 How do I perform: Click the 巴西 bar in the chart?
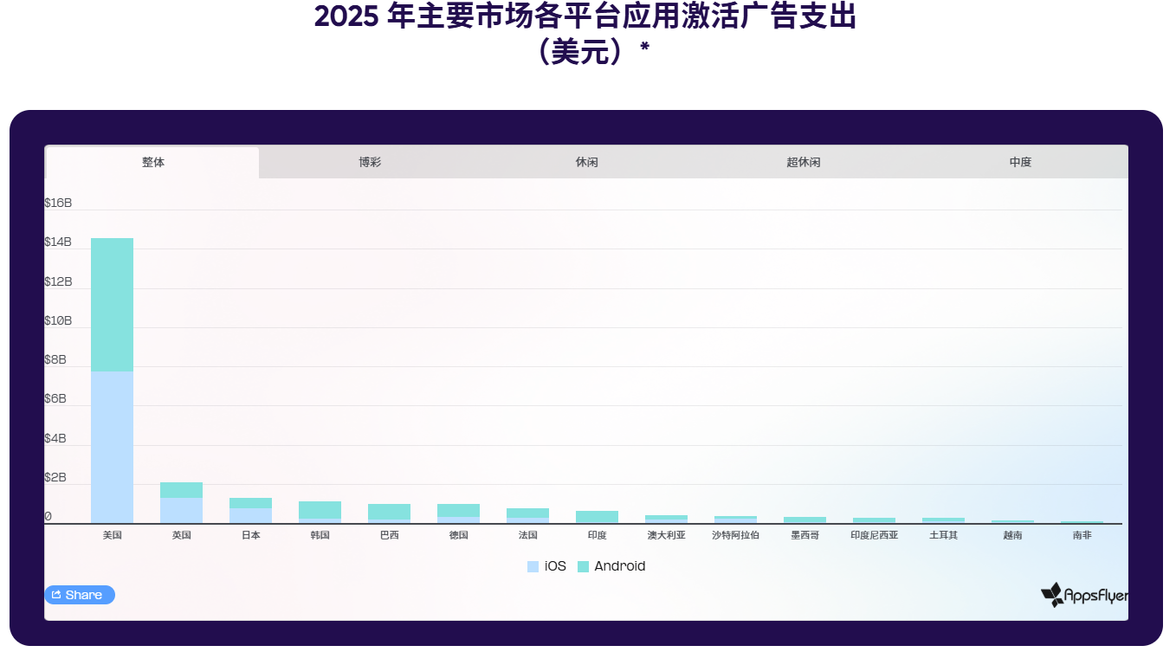[389, 512]
